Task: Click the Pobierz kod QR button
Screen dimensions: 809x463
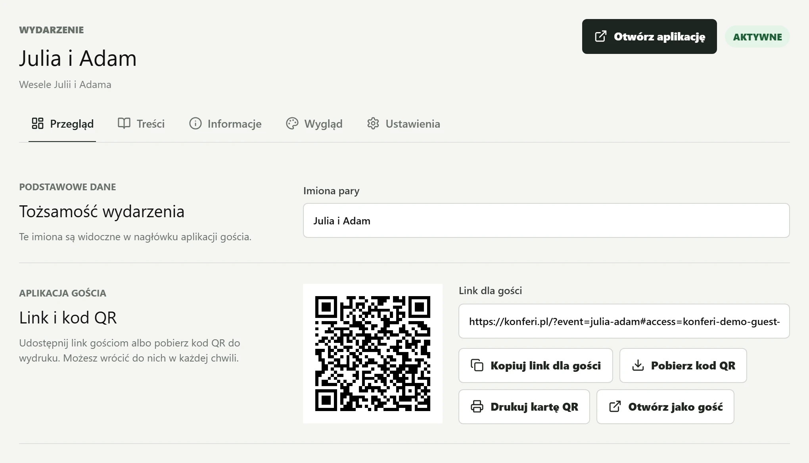Action: [683, 365]
